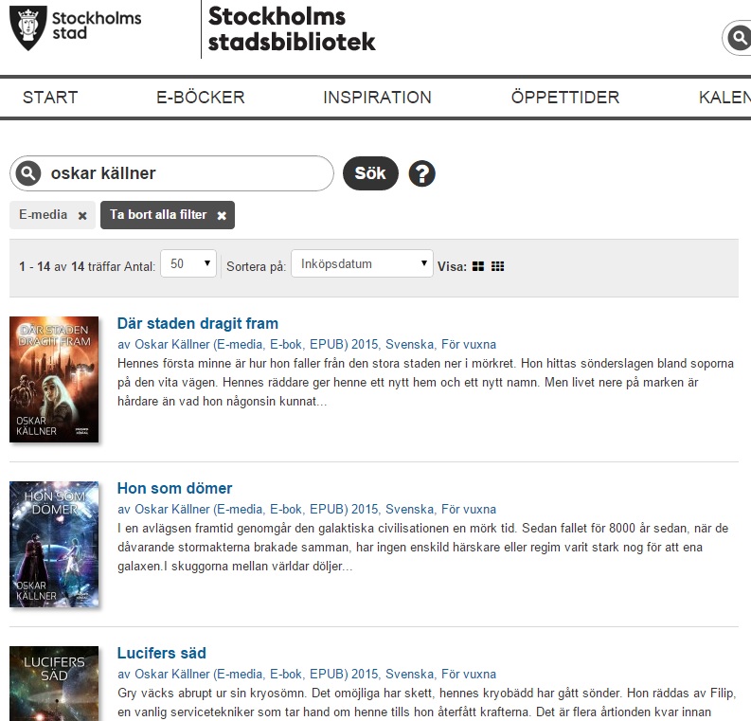Click the 'Sortera på:' label
The width and height of the screenshot is (751, 721).
256,266
